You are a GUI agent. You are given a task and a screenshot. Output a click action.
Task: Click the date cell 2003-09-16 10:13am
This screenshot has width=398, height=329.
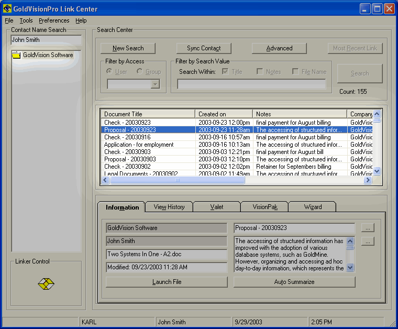pyautogui.click(x=224, y=145)
